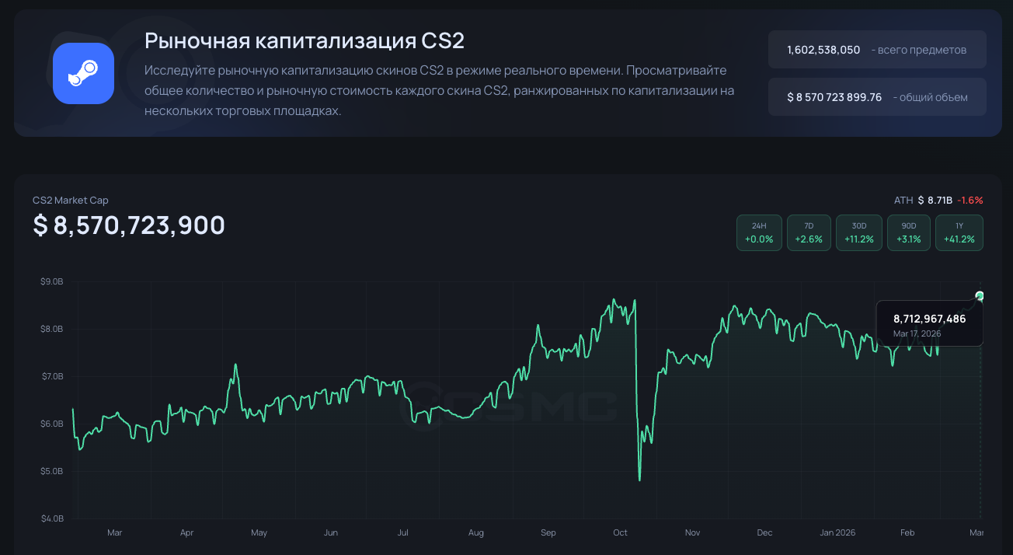Click the ATH label in the chart header

pos(903,200)
